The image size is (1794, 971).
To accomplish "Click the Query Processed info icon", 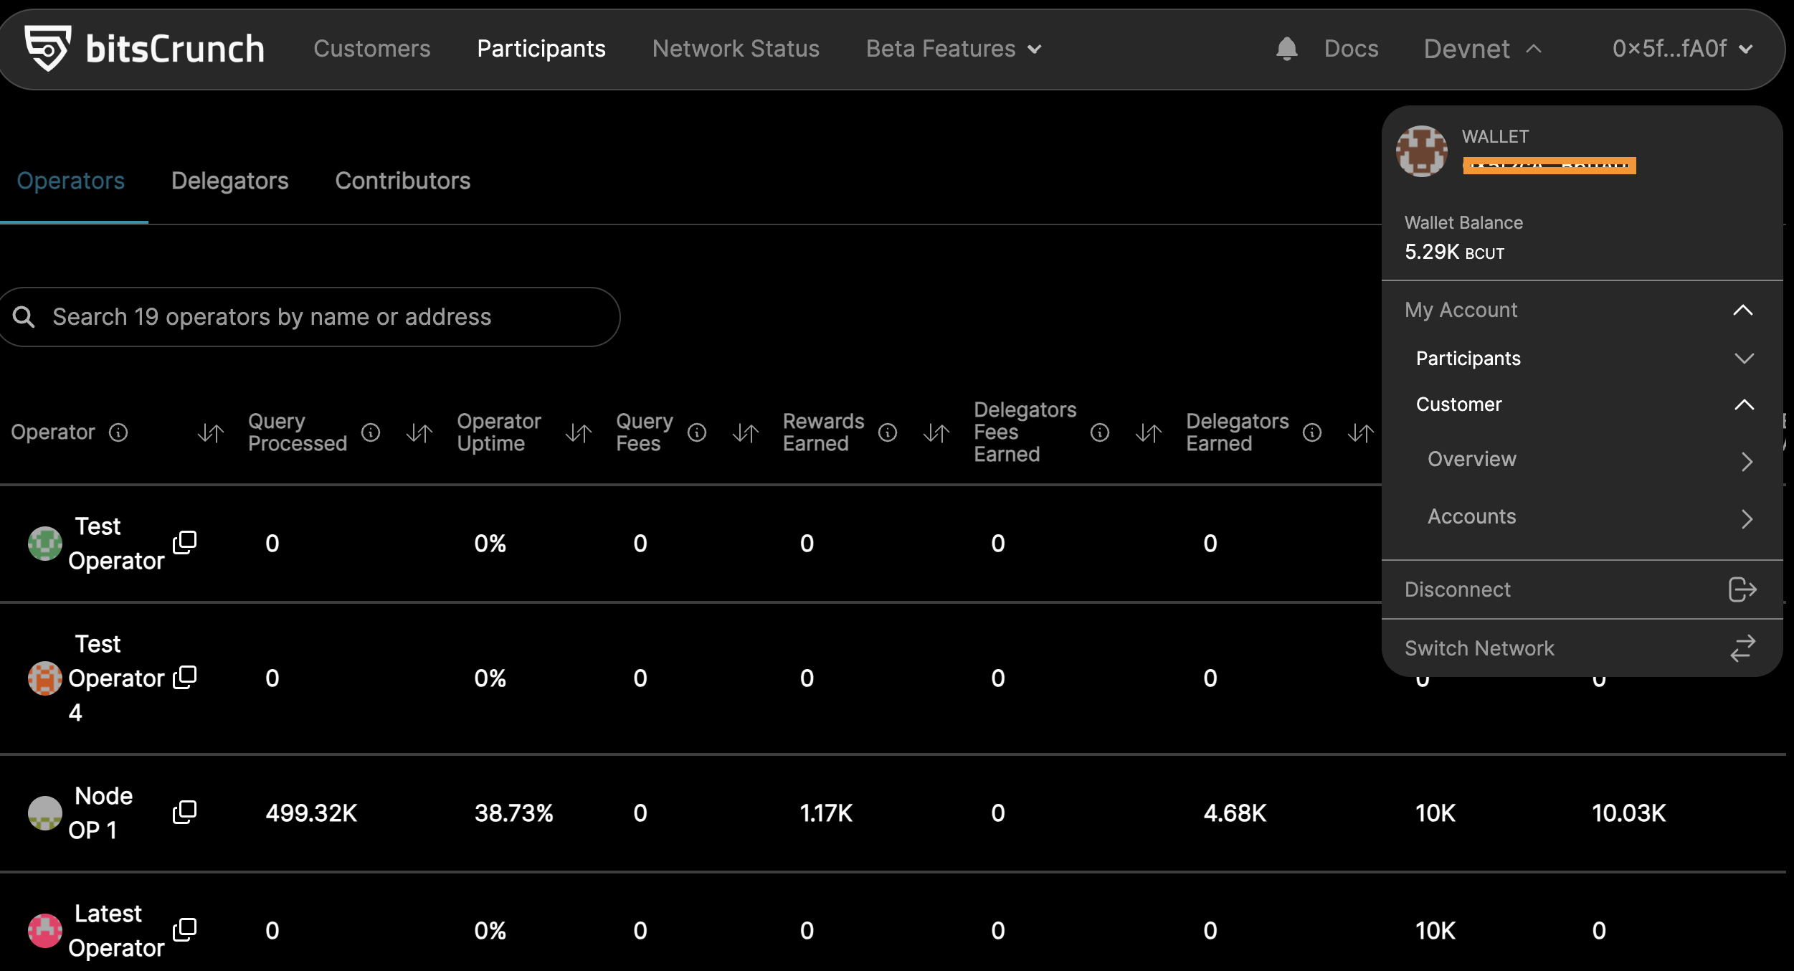I will pos(371,432).
